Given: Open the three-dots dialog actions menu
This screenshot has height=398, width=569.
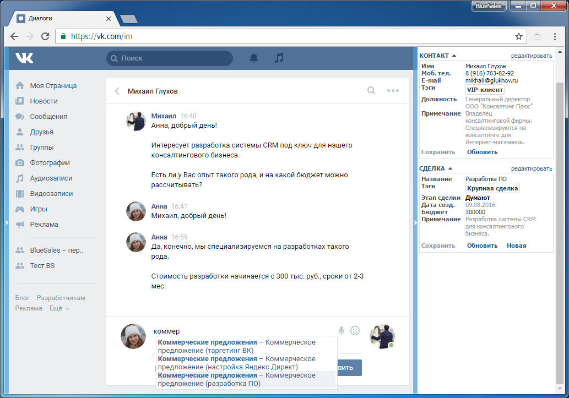Looking at the screenshot, I should tap(393, 91).
